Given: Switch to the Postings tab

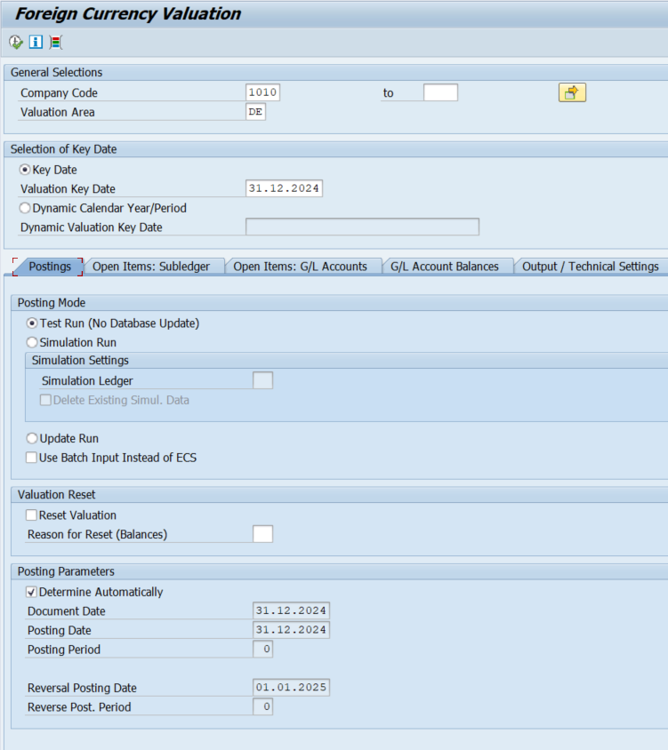Looking at the screenshot, I should pyautogui.click(x=49, y=267).
